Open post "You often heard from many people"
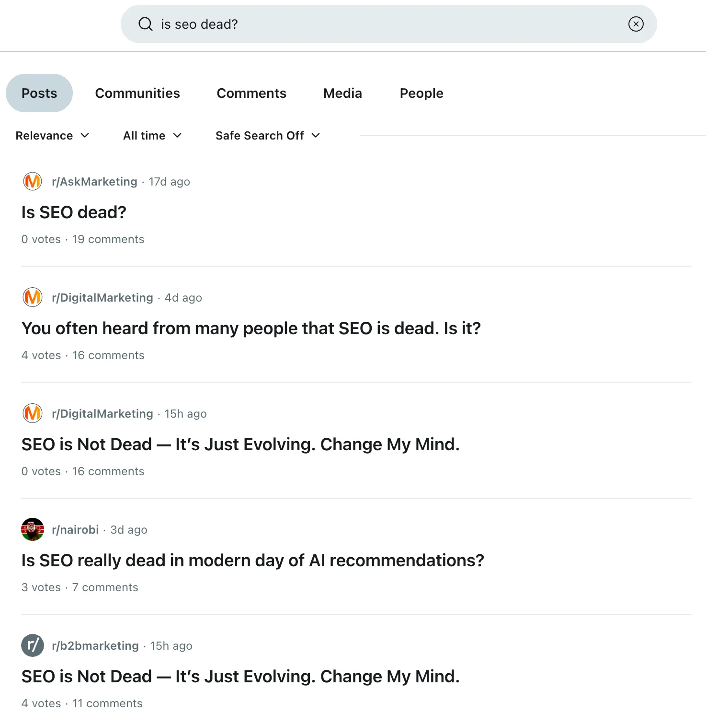The width and height of the screenshot is (706, 725). (251, 328)
